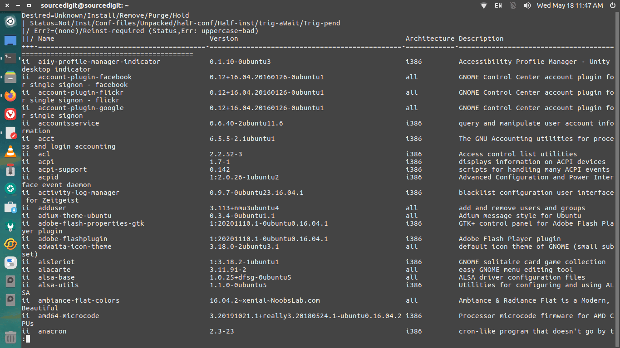Open the Ubuntu dash launcher
Viewport: 620px width, 348px height.
tap(10, 21)
